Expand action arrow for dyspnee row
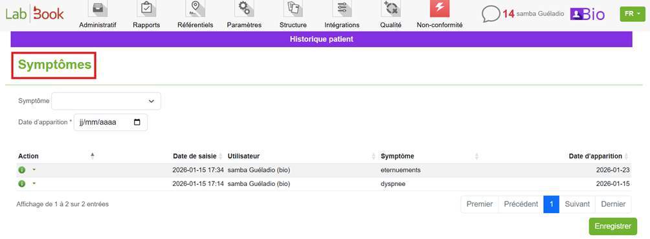This screenshot has width=650, height=239. 34,183
